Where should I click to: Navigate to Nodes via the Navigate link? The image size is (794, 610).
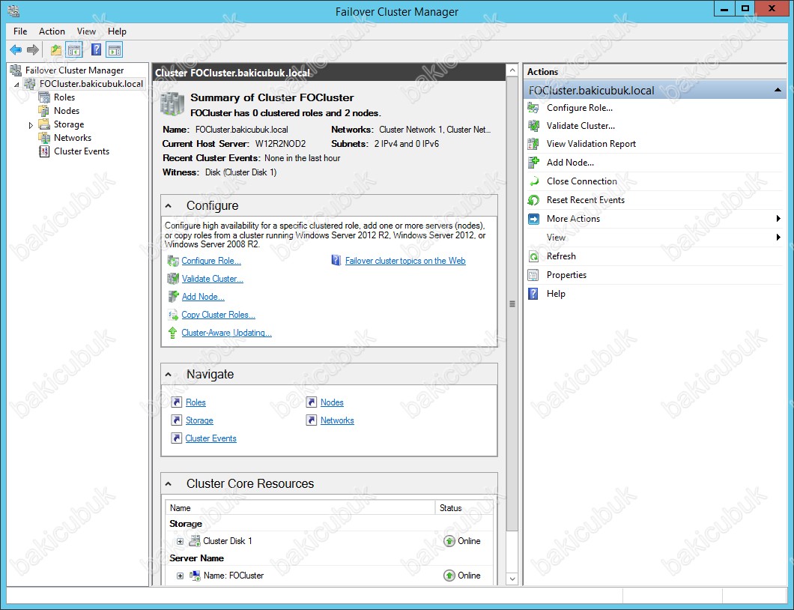coord(332,402)
